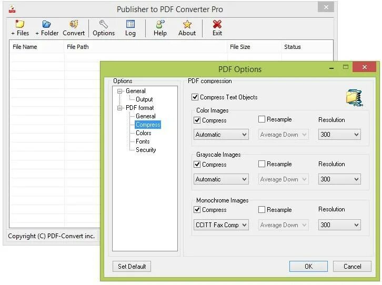Uncheck Compress under Monochrome Images
Image resolution: width=382 pixels, height=285 pixels.
(x=197, y=210)
